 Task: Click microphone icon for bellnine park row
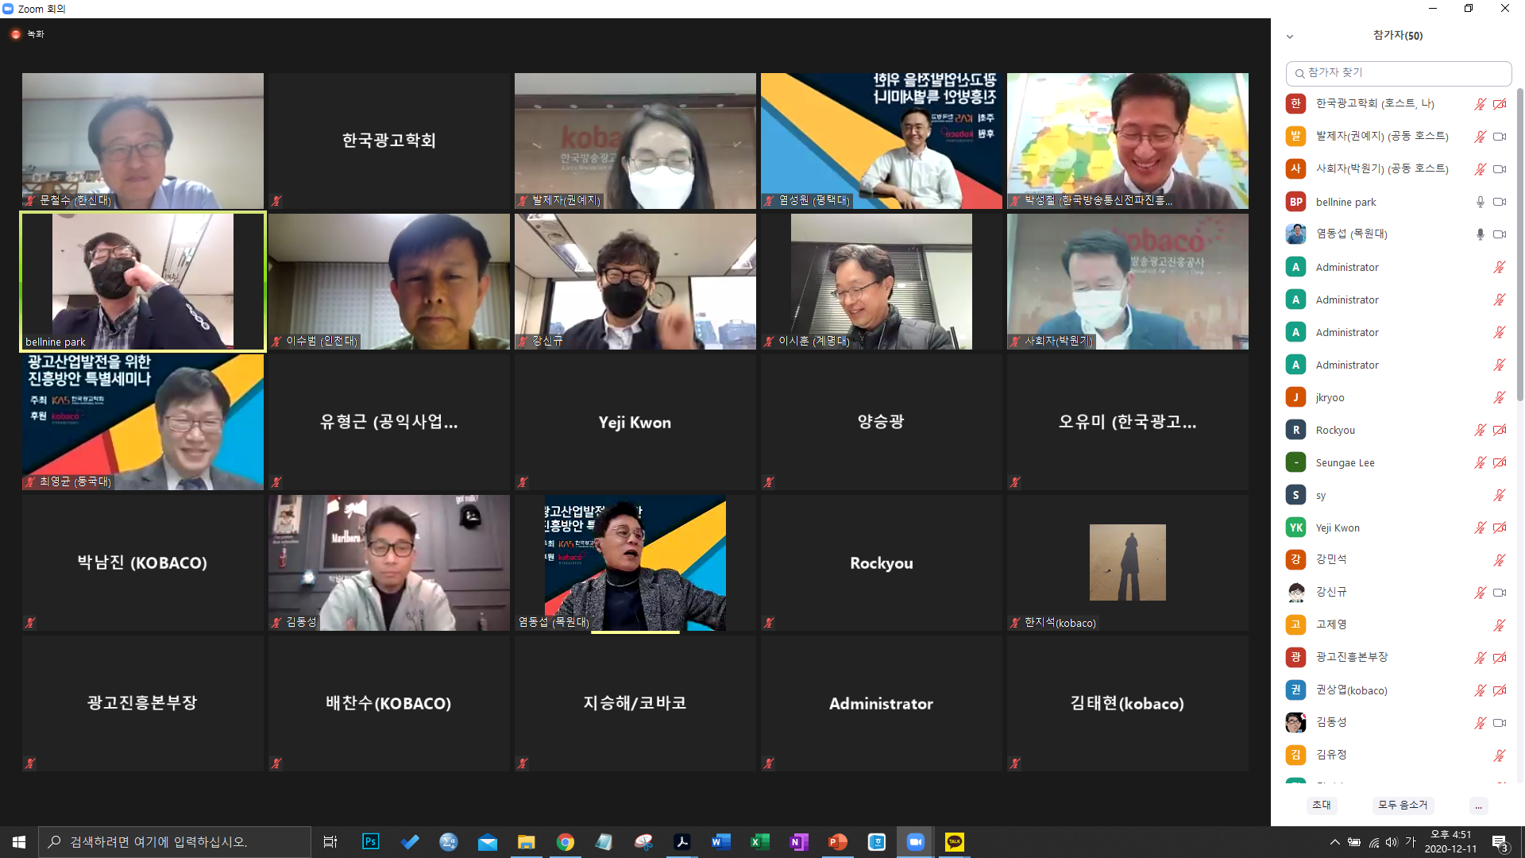1481,202
